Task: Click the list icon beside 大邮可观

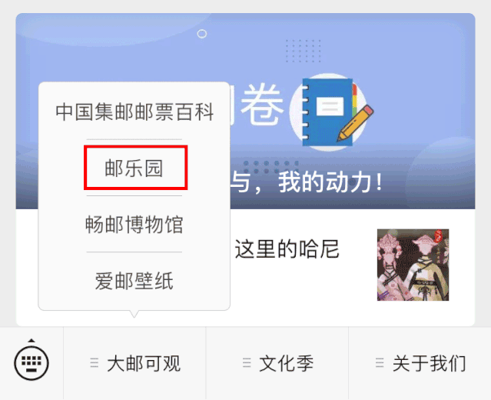Action: coord(95,363)
